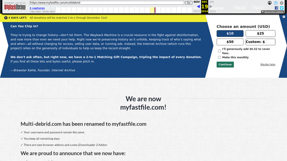Viewport: 287px width, 161px height.
Task: Click the '4 DAYS LEFT' banner text
Action: [17, 18]
